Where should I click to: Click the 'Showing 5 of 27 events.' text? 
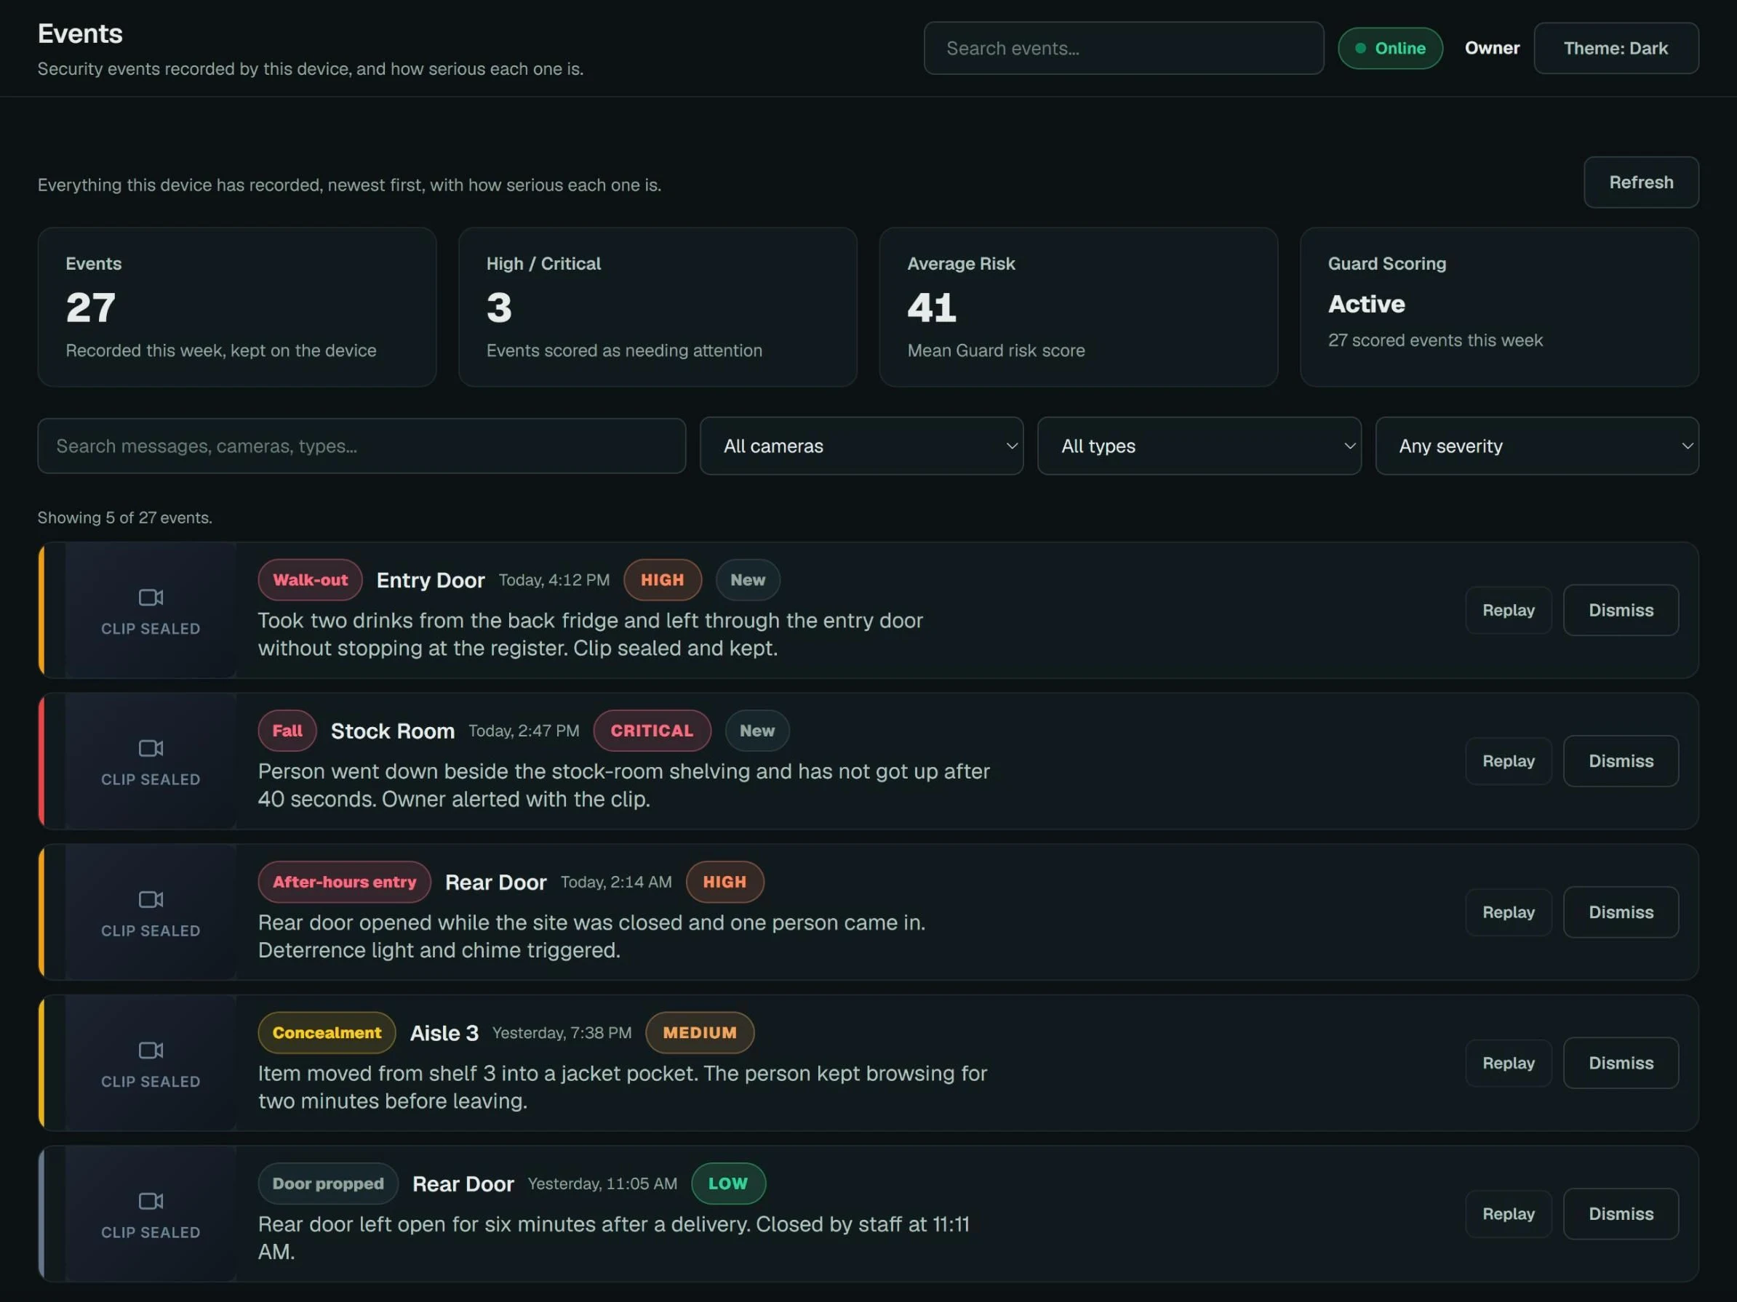pos(125,518)
